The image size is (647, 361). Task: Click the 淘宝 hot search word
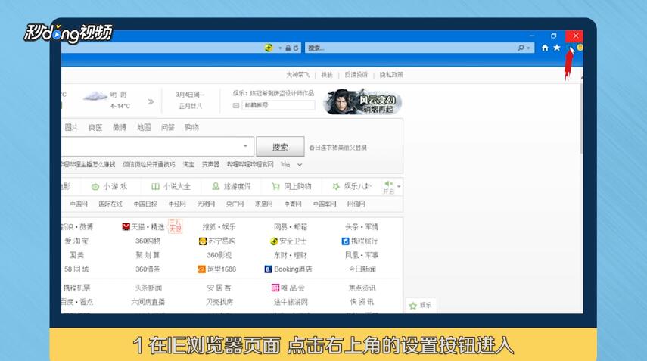(x=188, y=164)
